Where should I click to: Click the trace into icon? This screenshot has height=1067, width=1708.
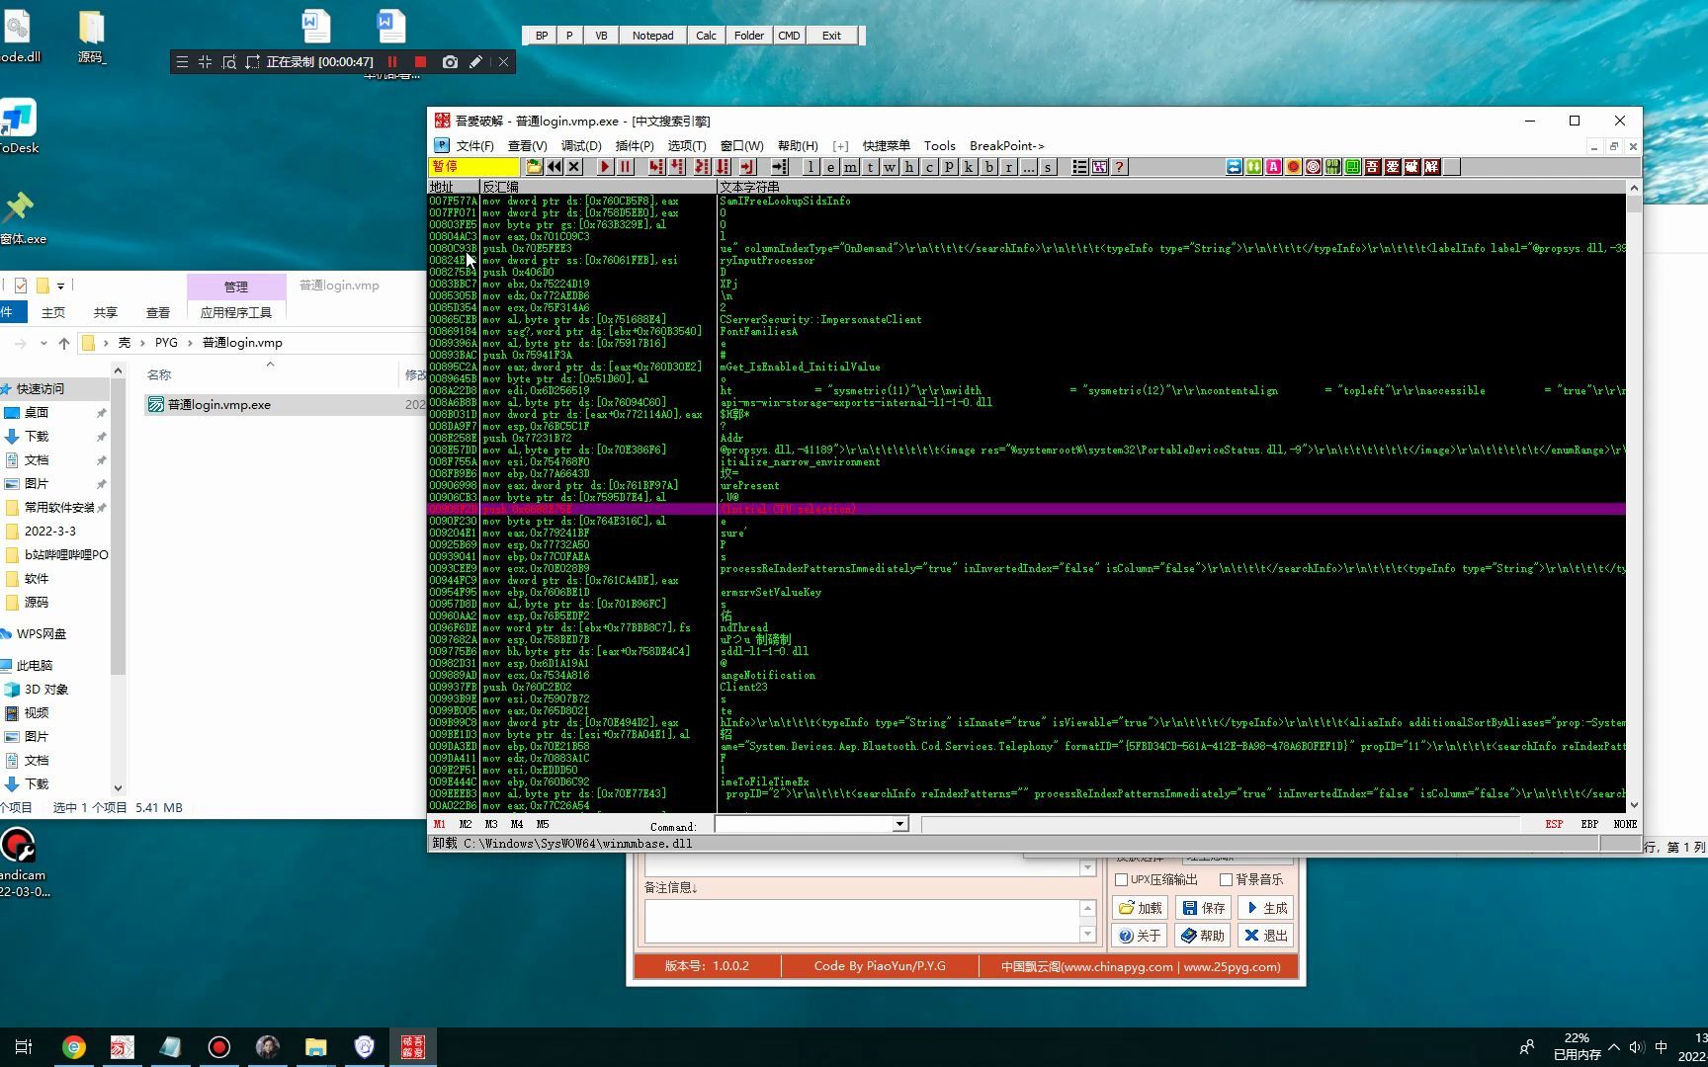[702, 167]
